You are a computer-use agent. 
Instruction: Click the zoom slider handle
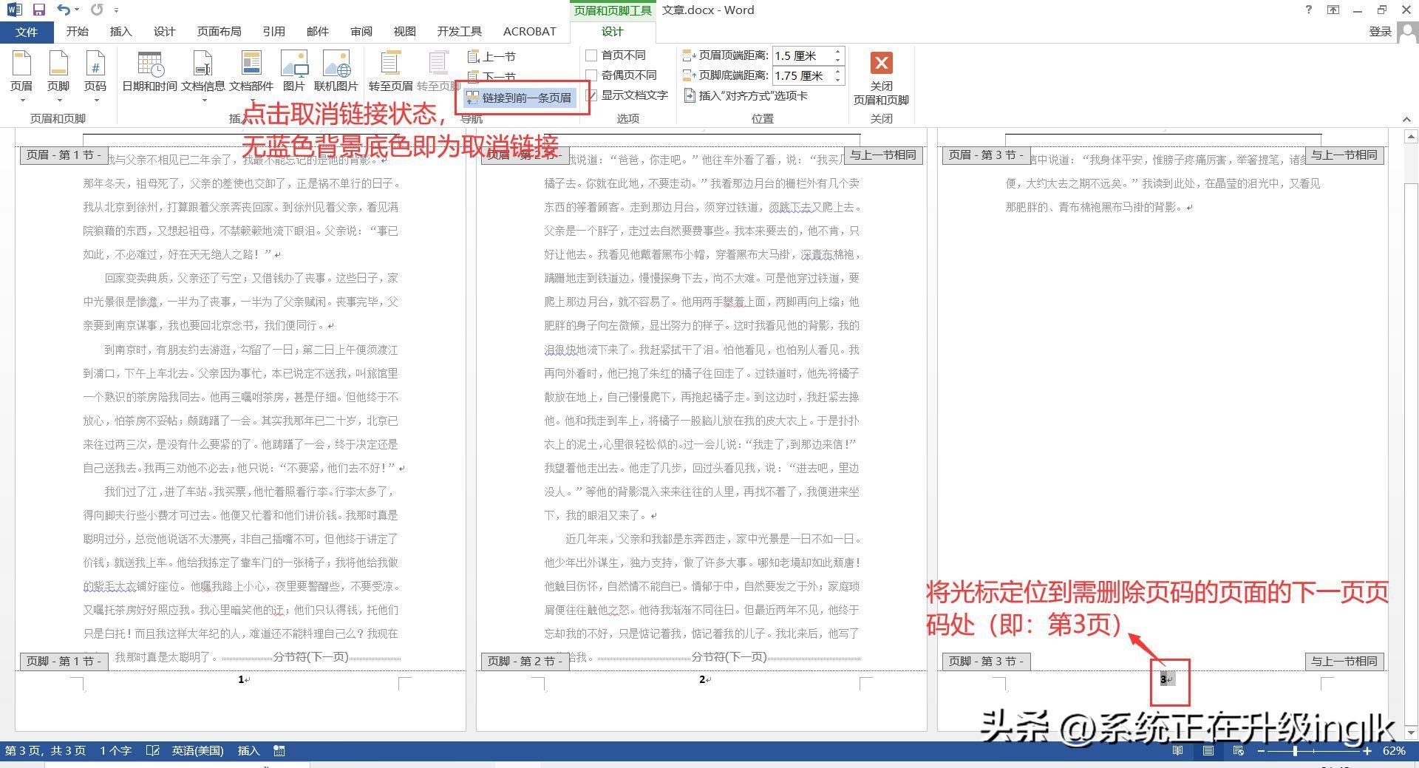click(1295, 750)
